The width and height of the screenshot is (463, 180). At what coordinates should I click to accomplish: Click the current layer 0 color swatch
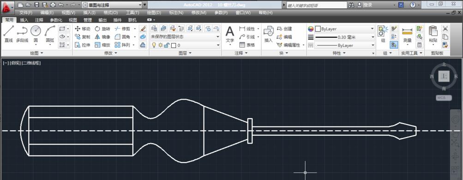click(174, 45)
